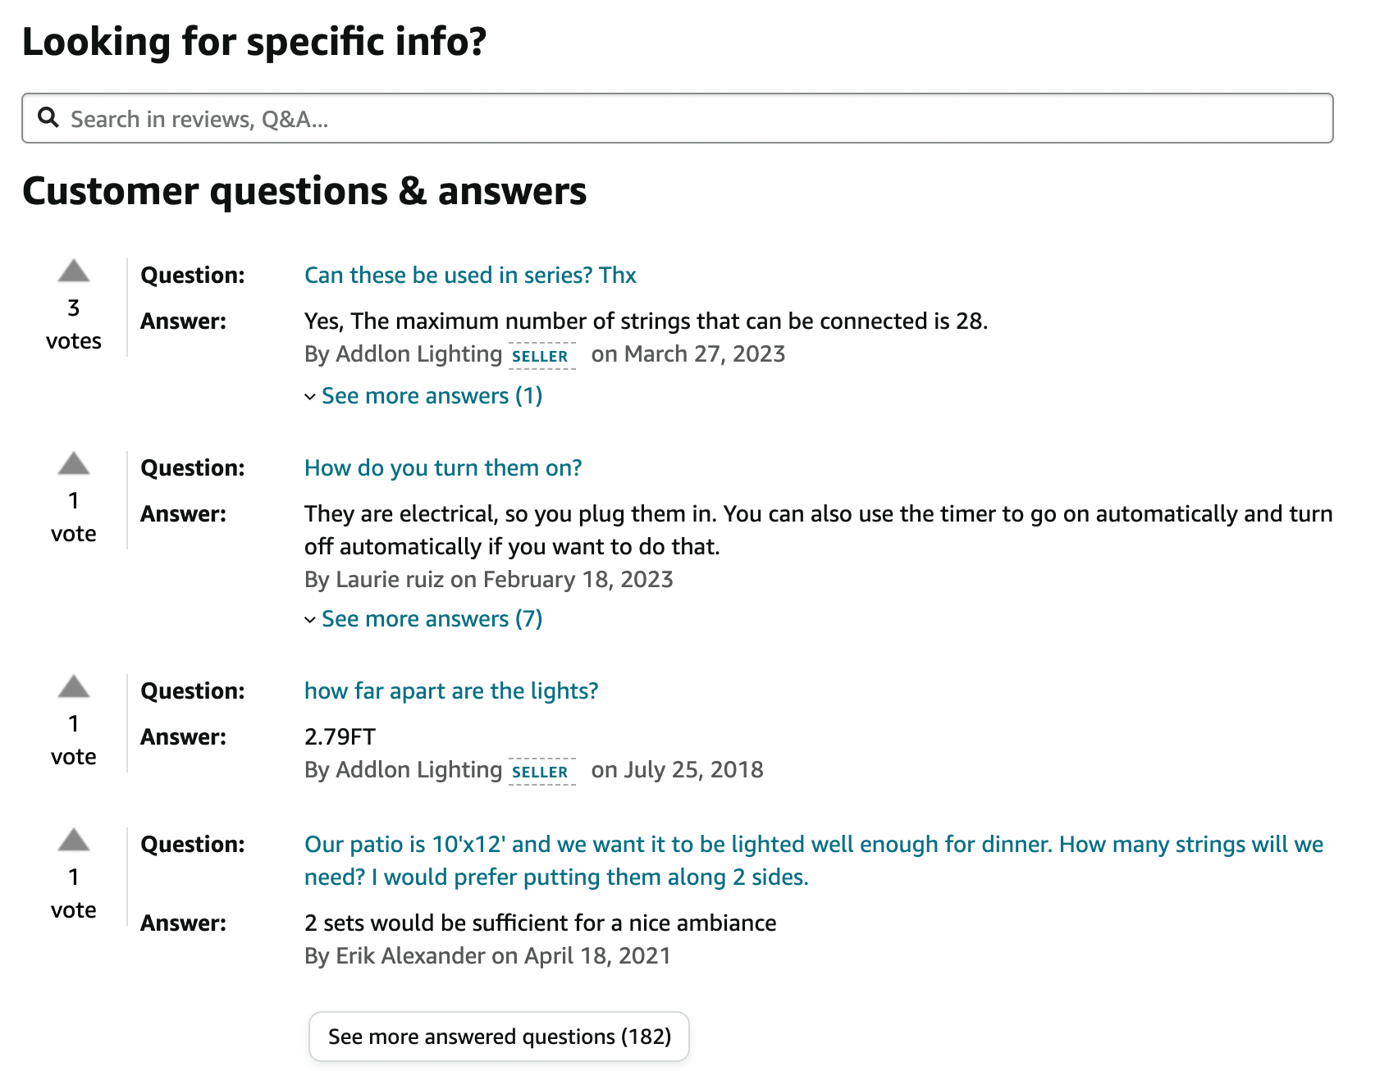Click the SELLER badge on July 25 answer
The image size is (1398, 1071).
541,772
